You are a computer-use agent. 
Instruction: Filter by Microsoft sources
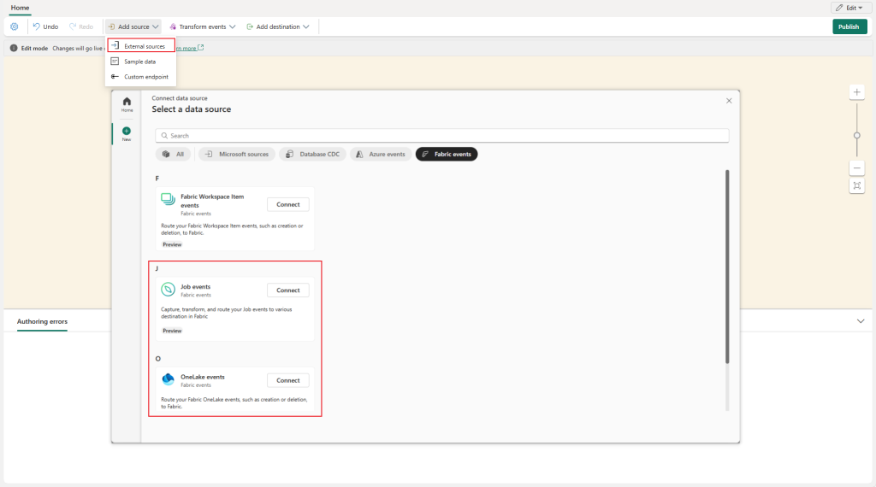pos(237,154)
